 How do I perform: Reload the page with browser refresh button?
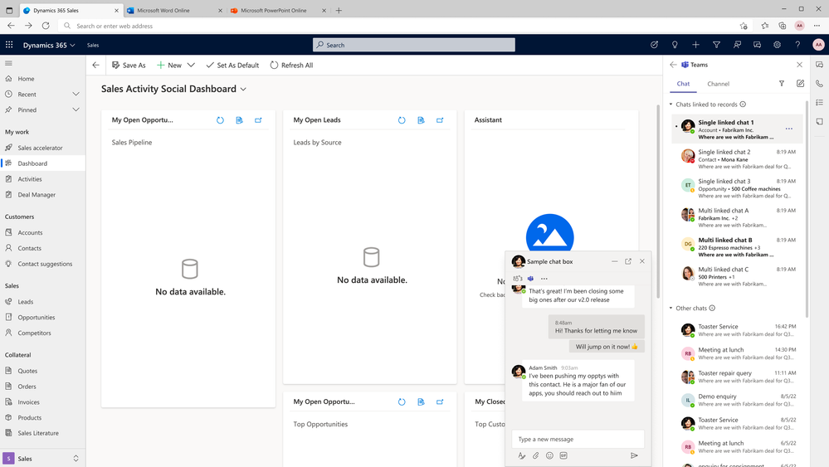(x=46, y=26)
